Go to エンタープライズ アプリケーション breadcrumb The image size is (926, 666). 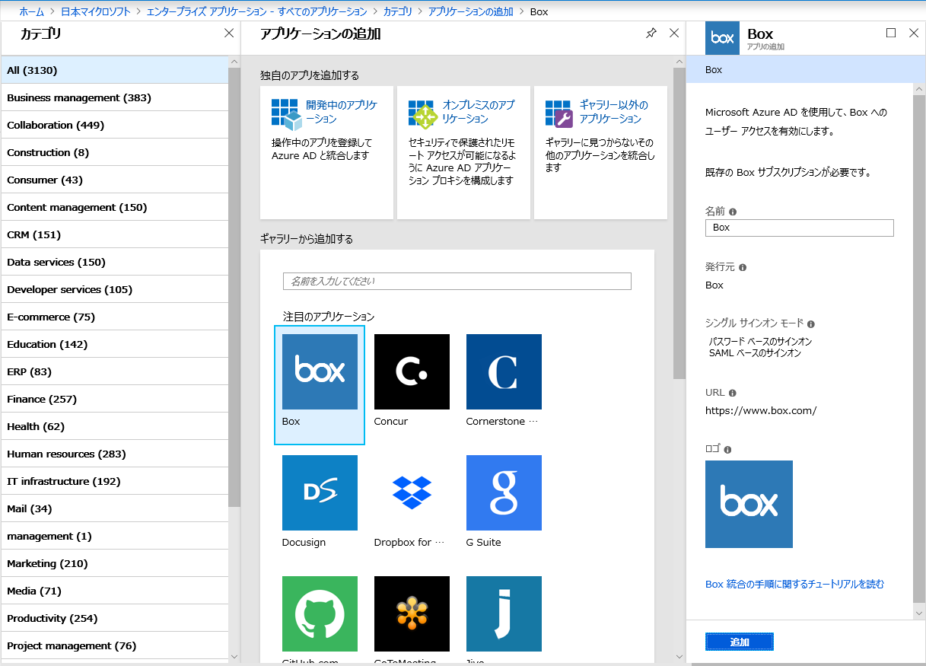pos(257,11)
